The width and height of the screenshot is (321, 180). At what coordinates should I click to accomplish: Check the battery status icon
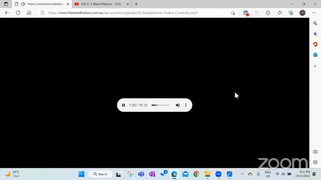pyautogui.click(x=289, y=174)
